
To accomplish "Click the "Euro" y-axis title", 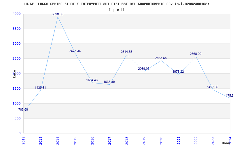I will coord(14,74).
